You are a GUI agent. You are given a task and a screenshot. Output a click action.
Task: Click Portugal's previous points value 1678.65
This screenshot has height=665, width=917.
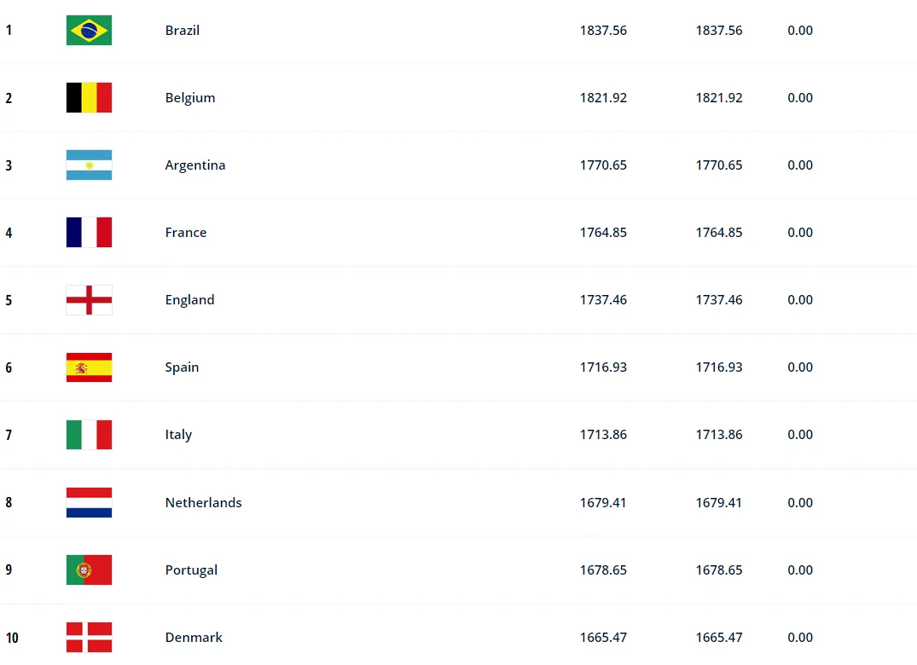click(719, 570)
